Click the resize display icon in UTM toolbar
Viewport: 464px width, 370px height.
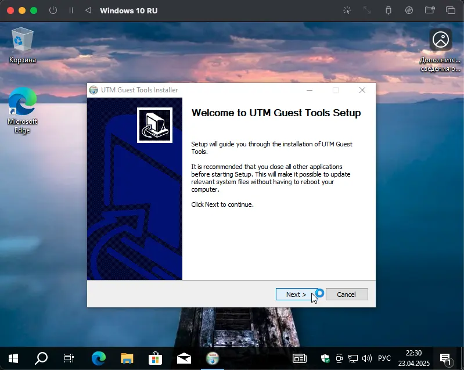click(367, 10)
